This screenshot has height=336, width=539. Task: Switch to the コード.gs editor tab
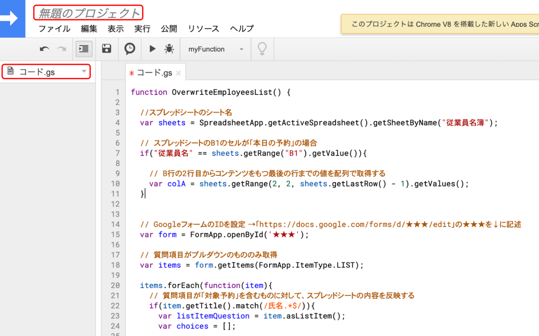[x=154, y=72]
